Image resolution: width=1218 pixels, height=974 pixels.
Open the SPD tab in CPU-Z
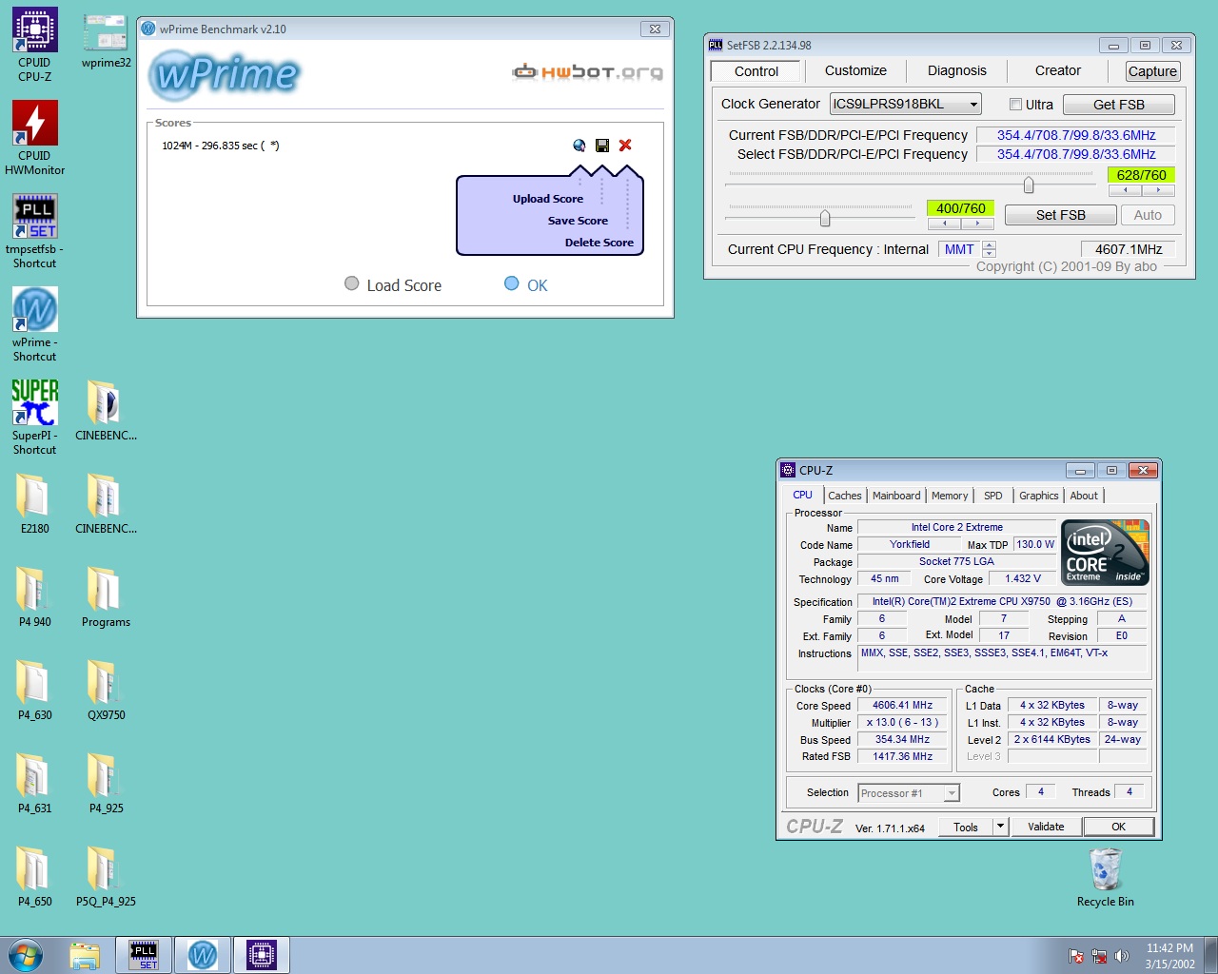[992, 496]
